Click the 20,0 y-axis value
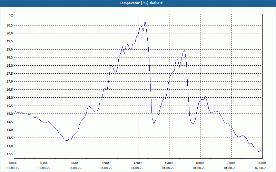The width and height of the screenshot is (276, 172). coord(10,33)
